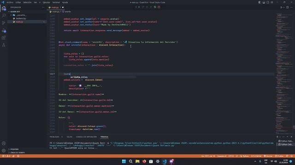Create a new terminal with plus icon
Image resolution: width=295 pixels, height=165 pixels.
click(277, 137)
